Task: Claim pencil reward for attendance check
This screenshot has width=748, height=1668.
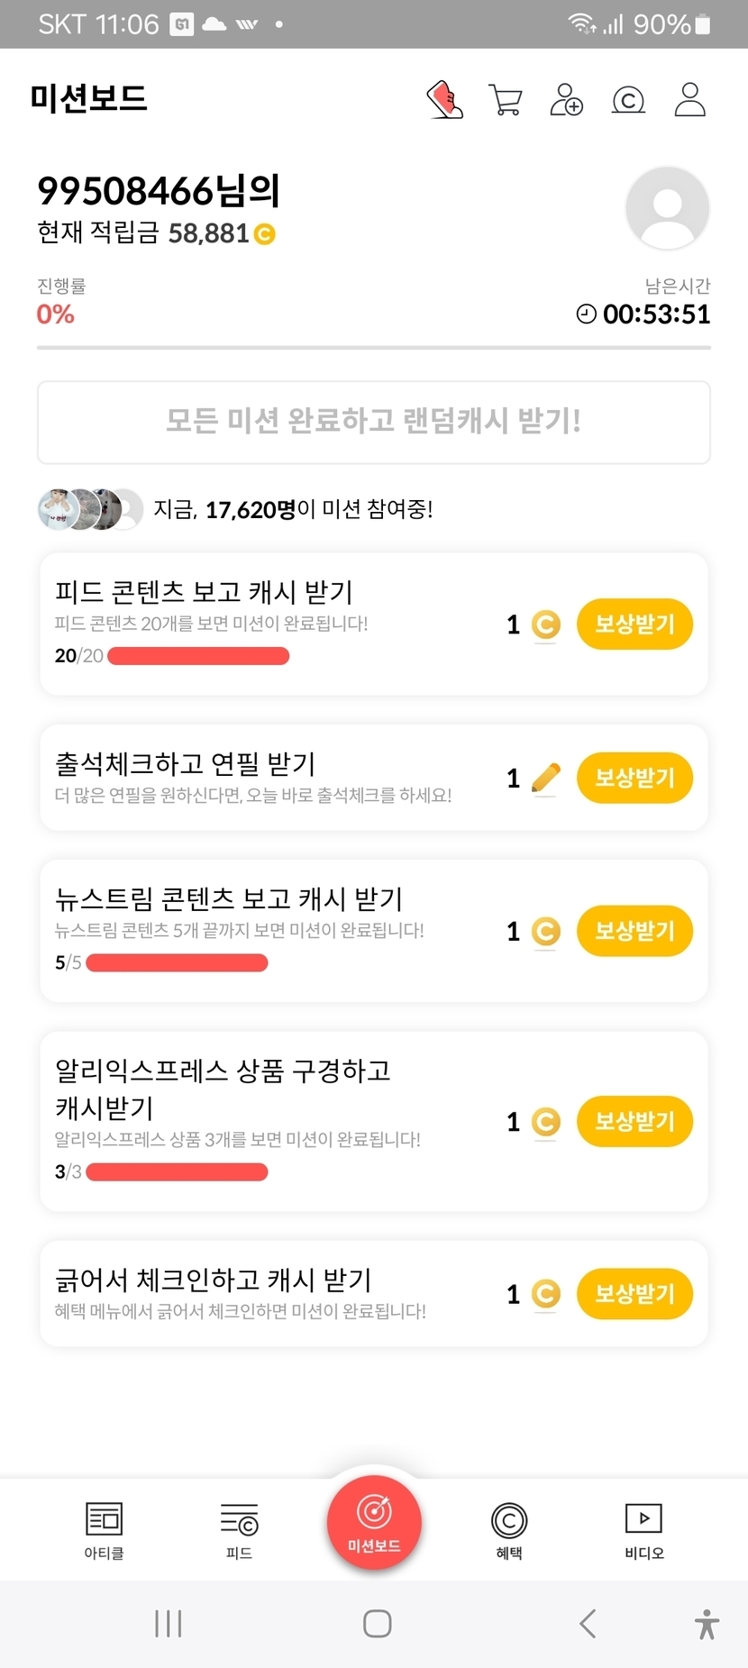Action: [x=634, y=778]
